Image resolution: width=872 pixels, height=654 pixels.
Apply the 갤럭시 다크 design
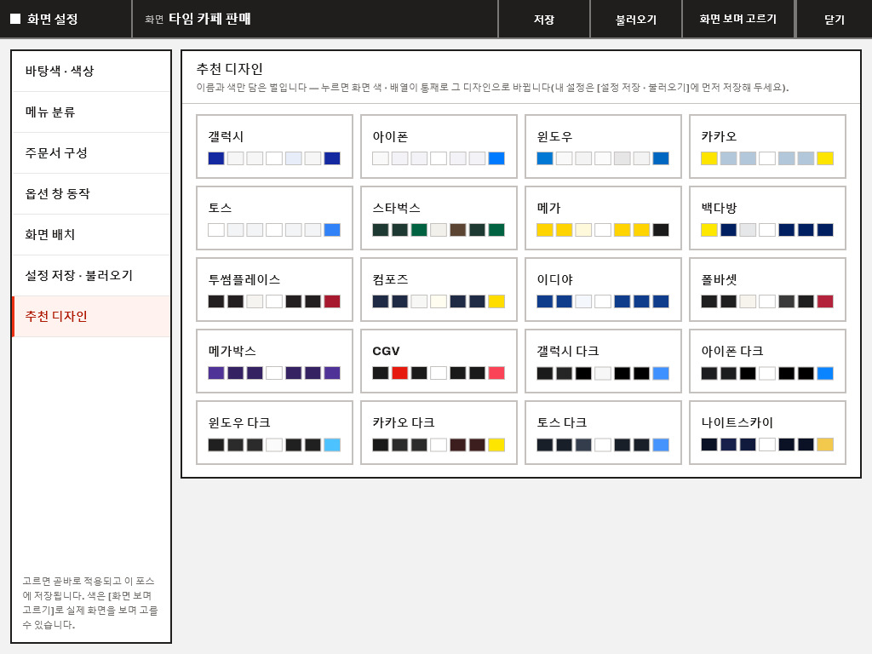(x=604, y=361)
